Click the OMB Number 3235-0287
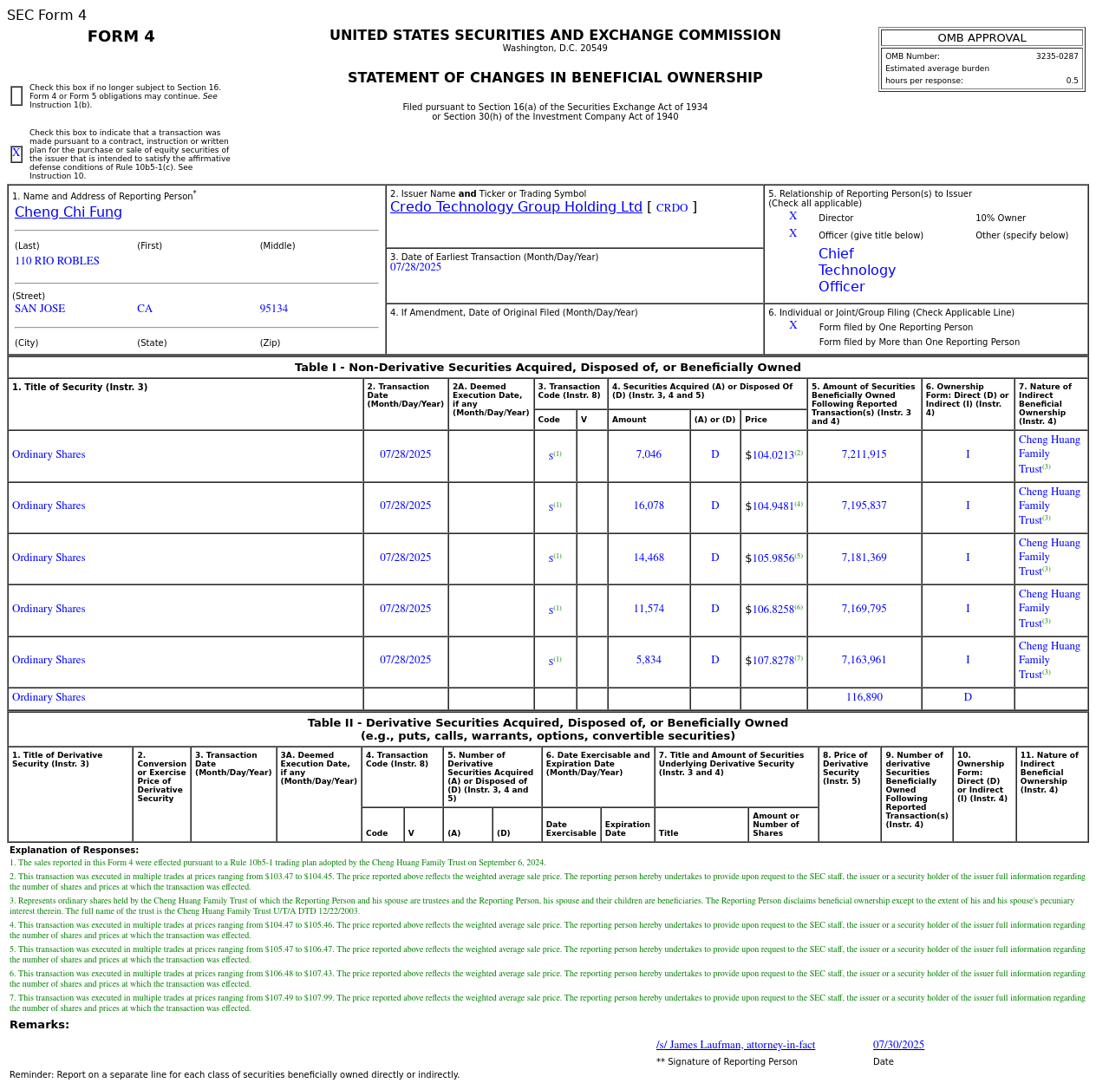 (x=1057, y=56)
